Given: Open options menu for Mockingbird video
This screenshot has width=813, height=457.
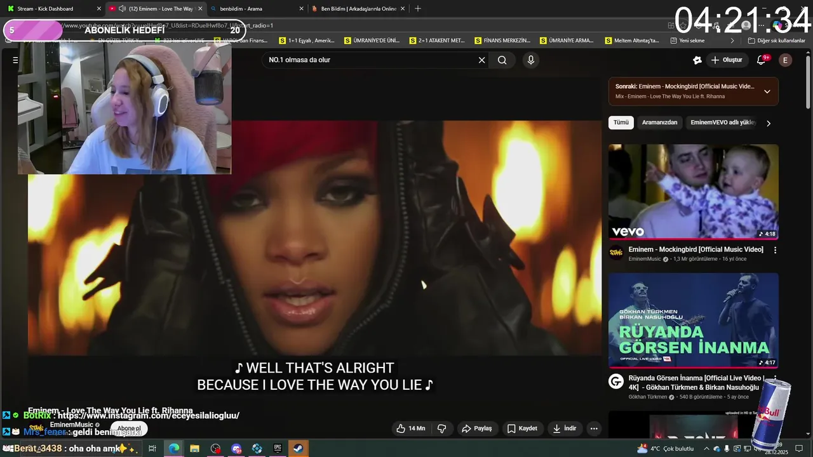Looking at the screenshot, I should [775, 250].
